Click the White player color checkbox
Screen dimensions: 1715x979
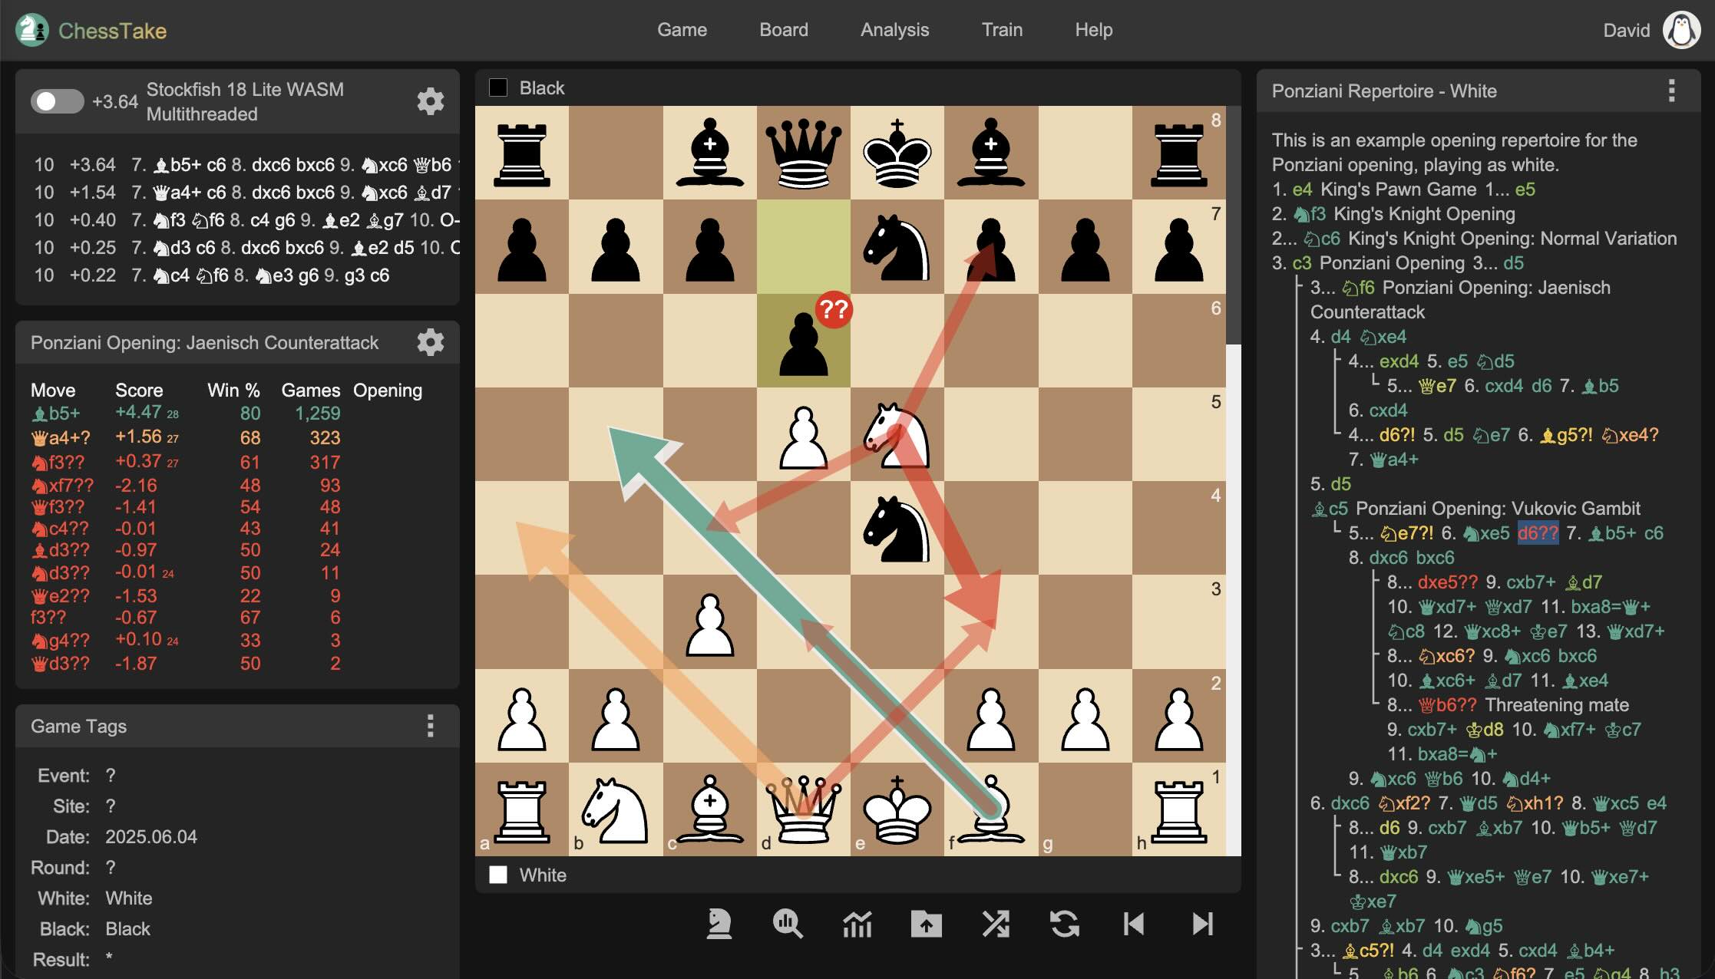pyautogui.click(x=498, y=875)
